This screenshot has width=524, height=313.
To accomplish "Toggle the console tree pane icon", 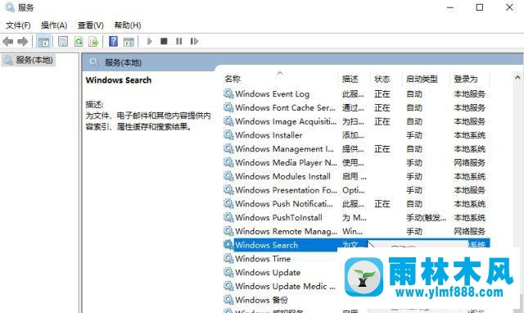I will pos(43,42).
